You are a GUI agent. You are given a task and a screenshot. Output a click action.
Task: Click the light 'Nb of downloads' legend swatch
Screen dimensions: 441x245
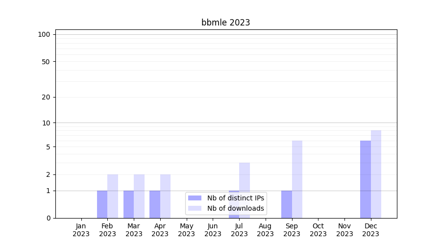[x=195, y=208]
